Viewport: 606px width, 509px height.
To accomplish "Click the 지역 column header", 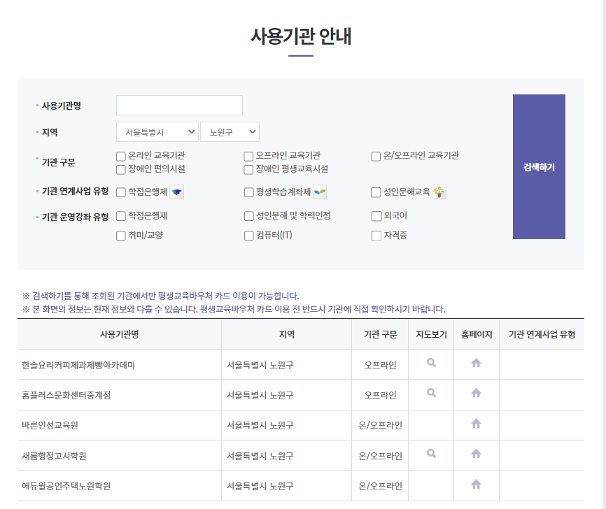I will tap(287, 335).
